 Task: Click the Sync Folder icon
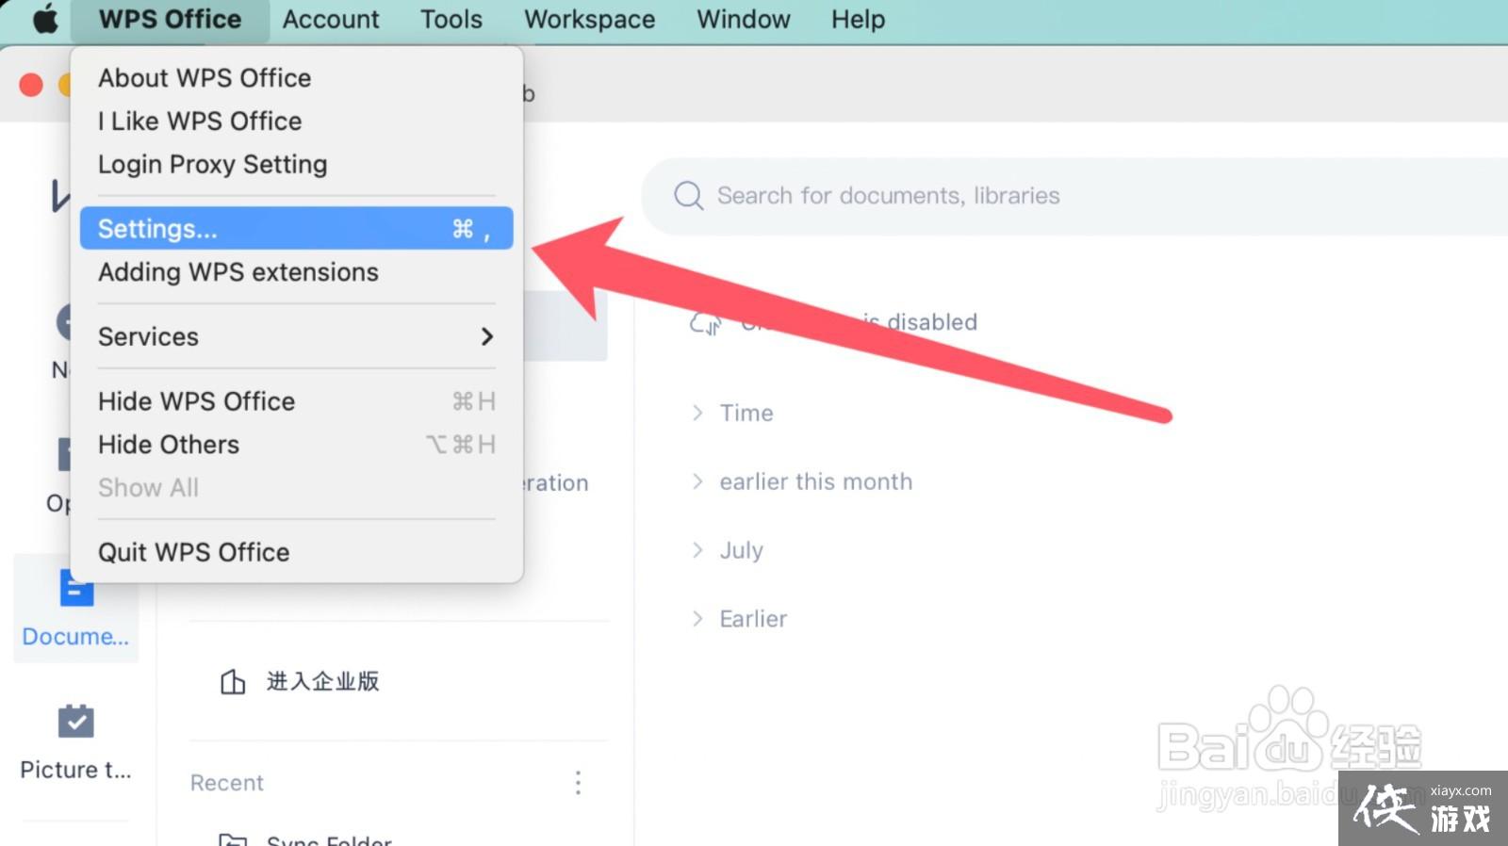pyautogui.click(x=233, y=838)
